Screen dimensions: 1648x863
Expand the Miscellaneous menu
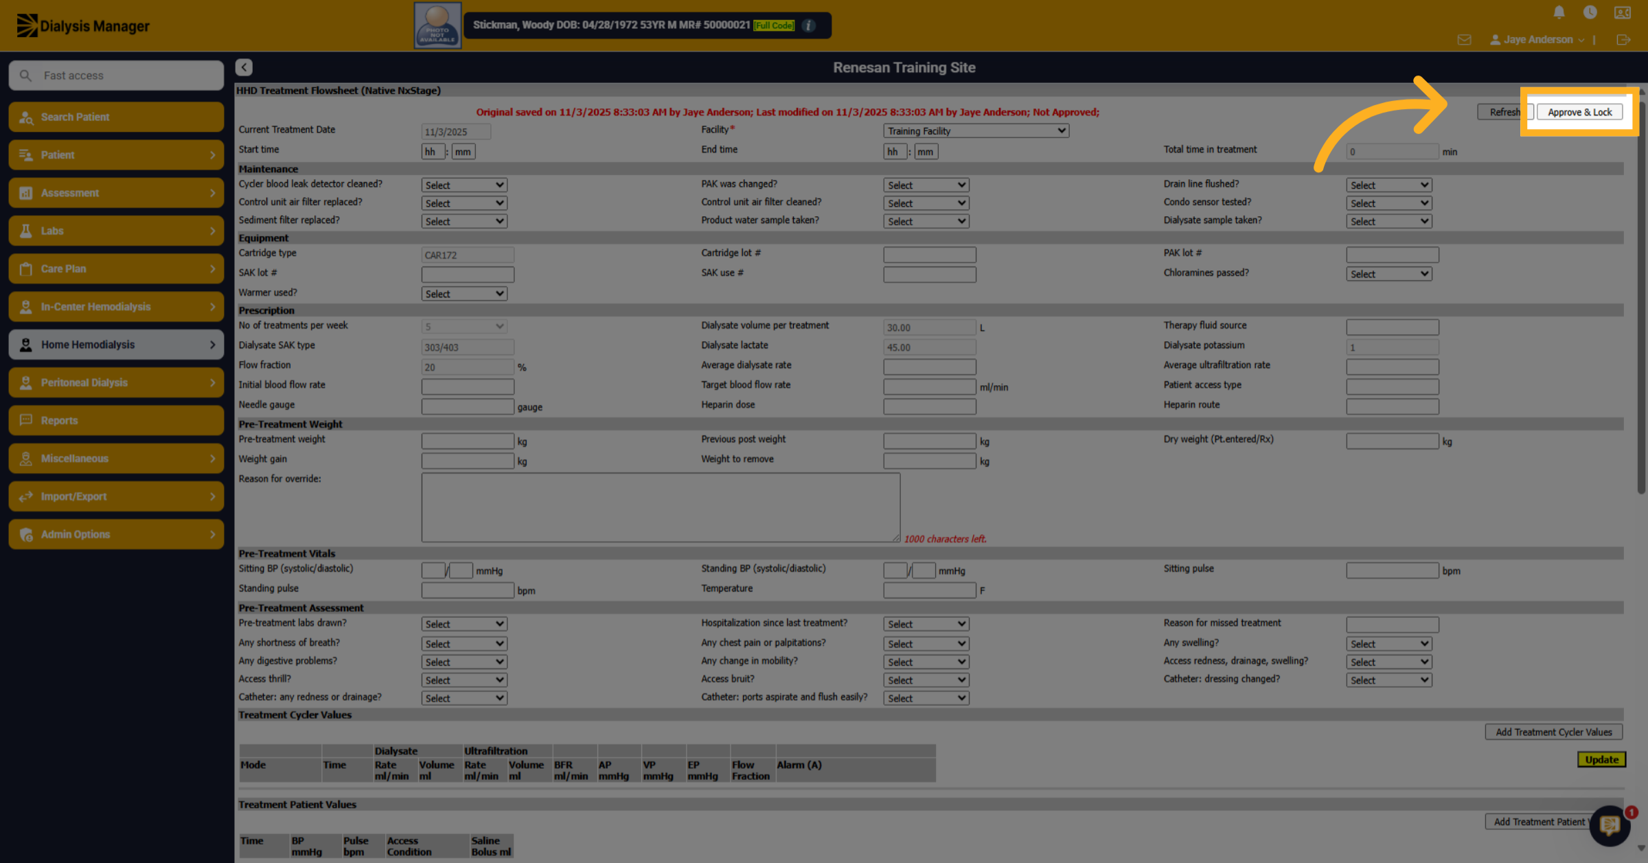pos(116,459)
